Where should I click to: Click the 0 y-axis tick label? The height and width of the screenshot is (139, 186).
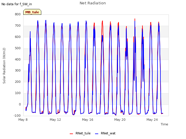[x=20, y=104]
